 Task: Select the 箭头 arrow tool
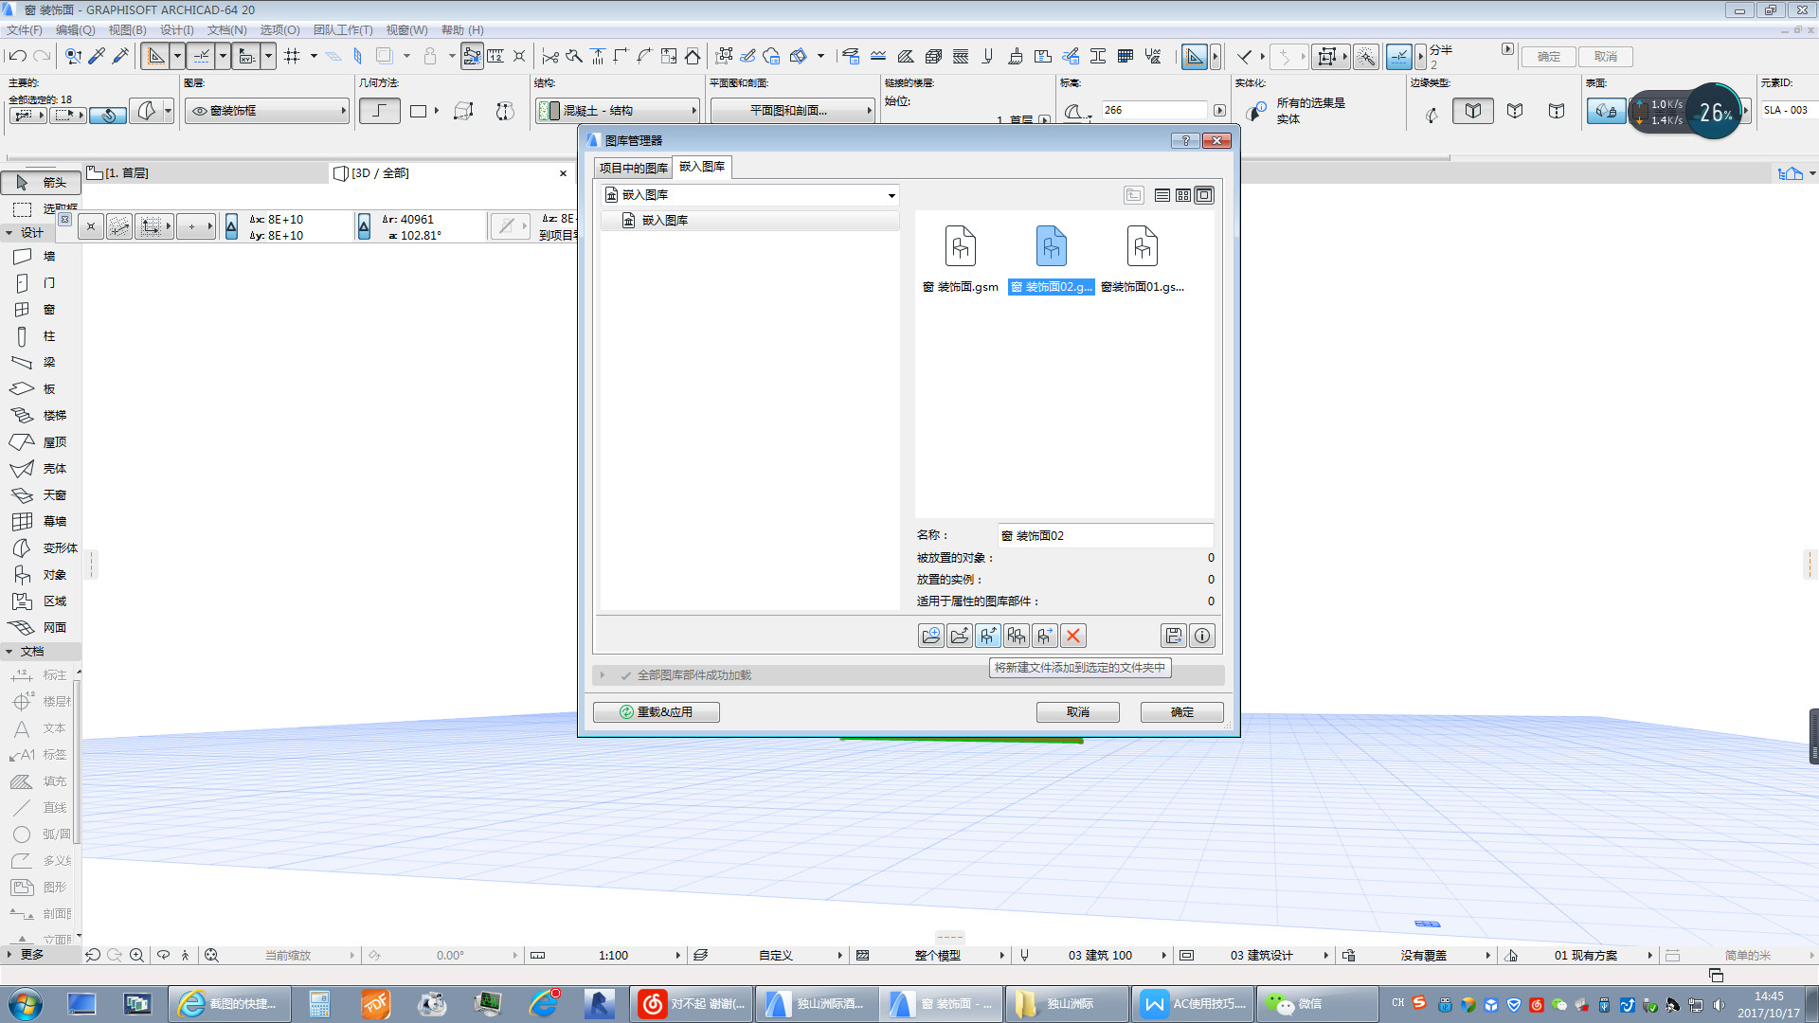point(41,183)
